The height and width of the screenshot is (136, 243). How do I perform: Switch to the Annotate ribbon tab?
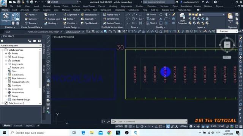(25, 10)
